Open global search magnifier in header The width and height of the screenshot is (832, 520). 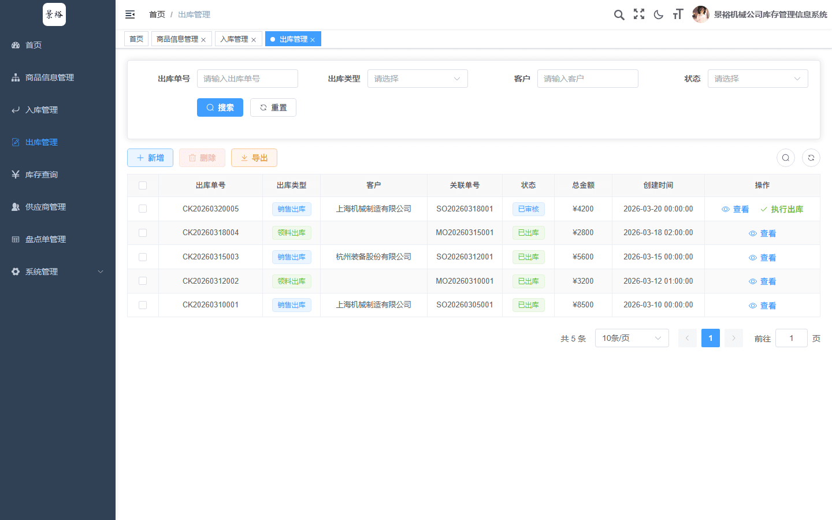coord(619,14)
